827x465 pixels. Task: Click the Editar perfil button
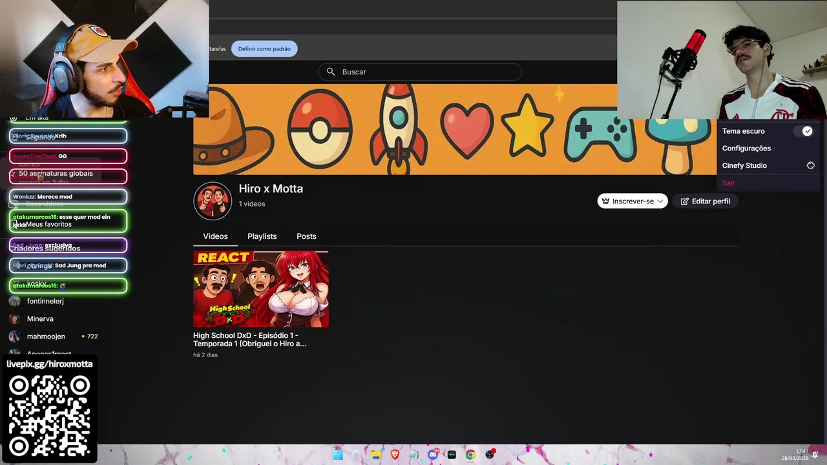tap(705, 201)
